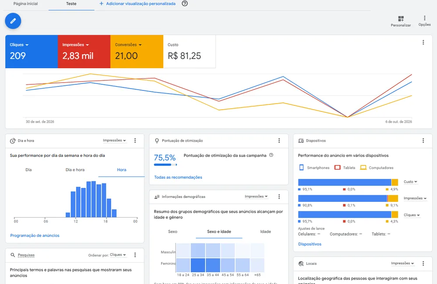
Task: Click the Masculino 35 a 44 heatmap cell
Action: pos(213,250)
